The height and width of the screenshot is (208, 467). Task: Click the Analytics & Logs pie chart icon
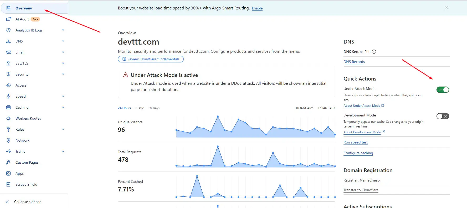pyautogui.click(x=8, y=30)
